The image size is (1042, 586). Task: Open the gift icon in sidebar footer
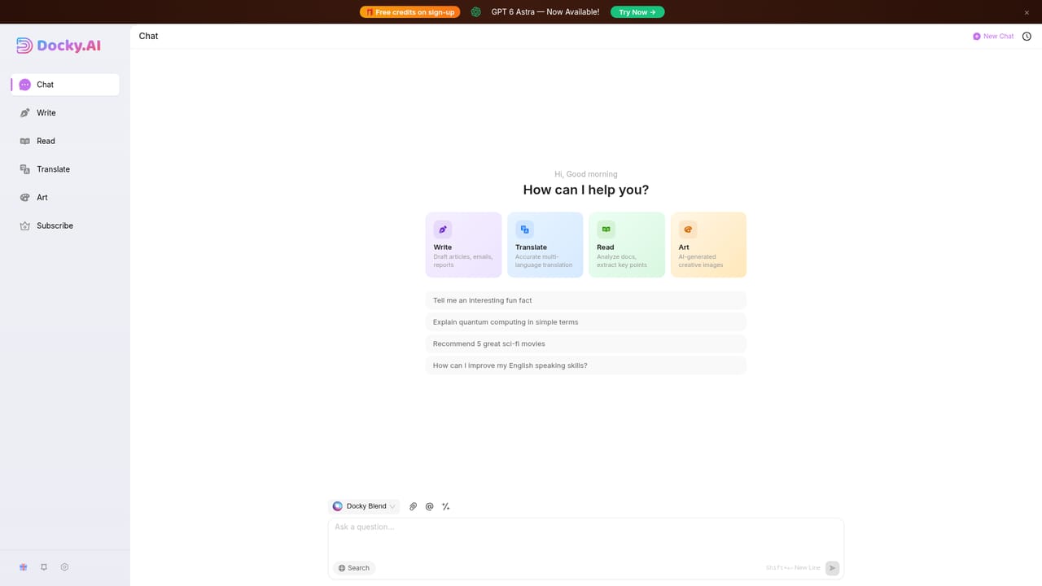(x=24, y=567)
